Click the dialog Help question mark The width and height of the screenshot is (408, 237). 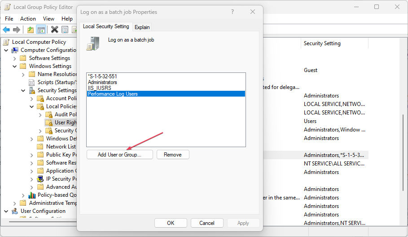click(x=232, y=12)
